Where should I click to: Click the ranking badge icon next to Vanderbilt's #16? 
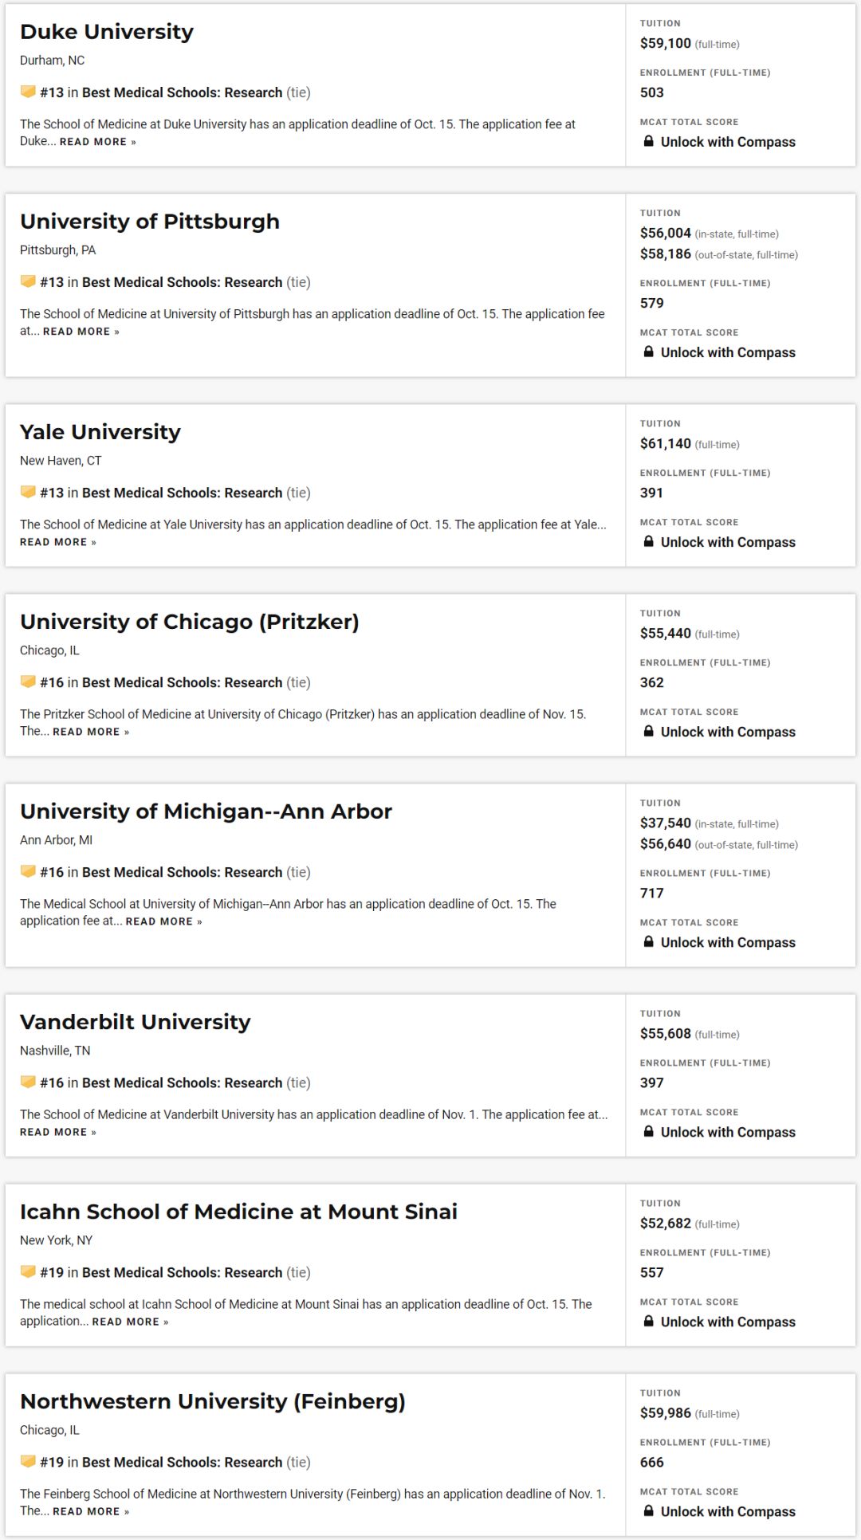tap(28, 1082)
